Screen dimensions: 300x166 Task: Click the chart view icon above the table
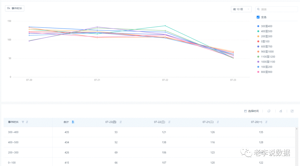pyautogui.click(x=281, y=111)
